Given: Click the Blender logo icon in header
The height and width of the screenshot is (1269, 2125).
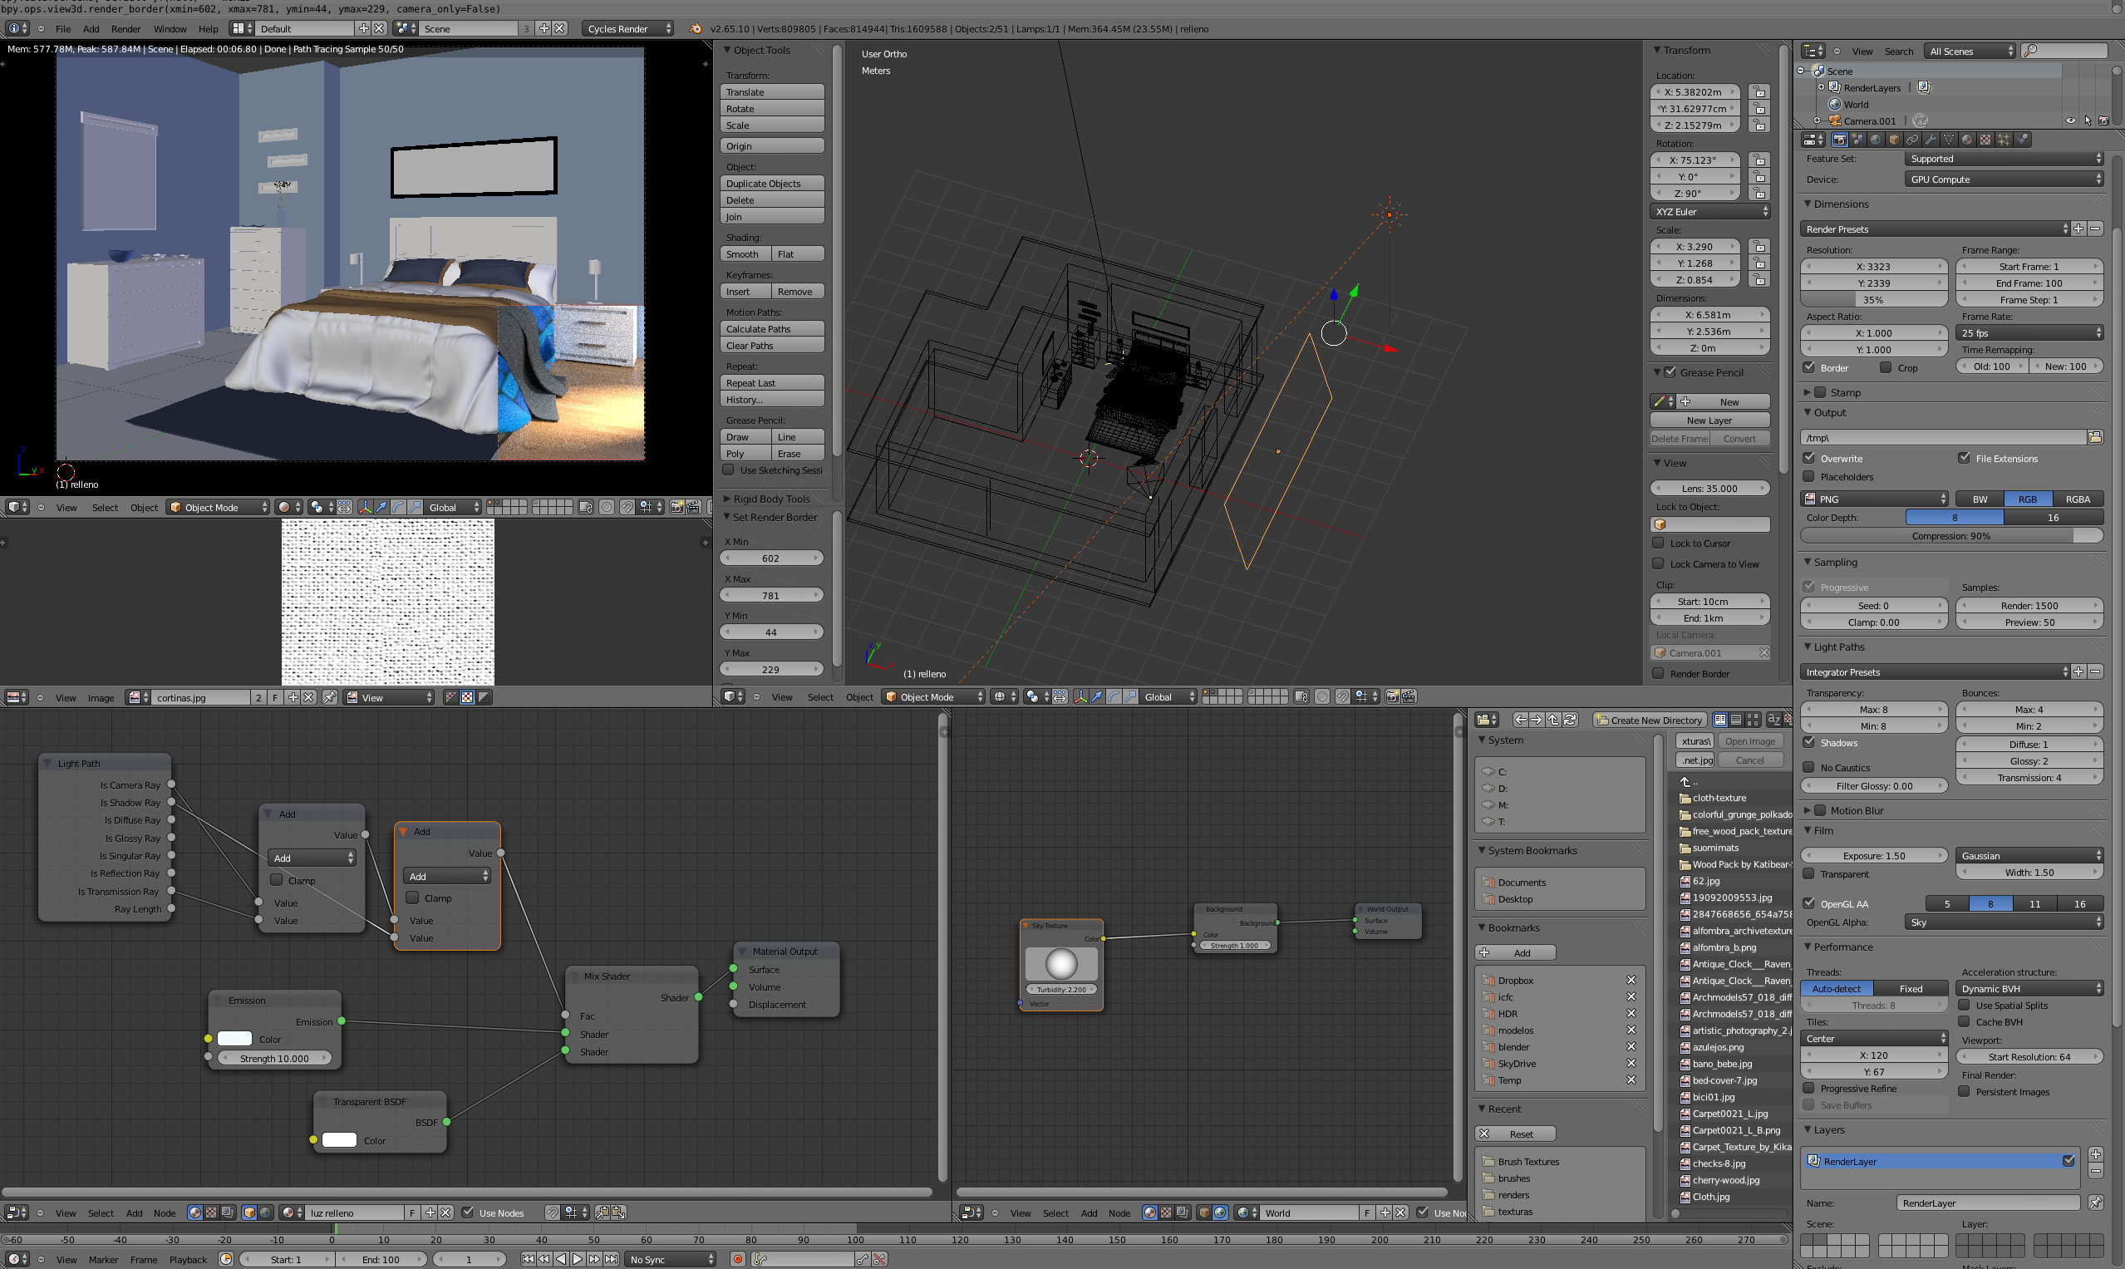Looking at the screenshot, I should 696,28.
